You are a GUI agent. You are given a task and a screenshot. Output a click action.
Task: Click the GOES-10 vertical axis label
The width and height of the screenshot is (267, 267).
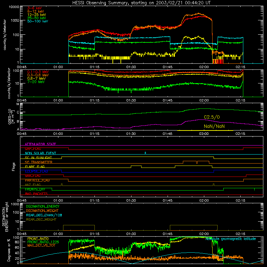click(x=11, y=116)
